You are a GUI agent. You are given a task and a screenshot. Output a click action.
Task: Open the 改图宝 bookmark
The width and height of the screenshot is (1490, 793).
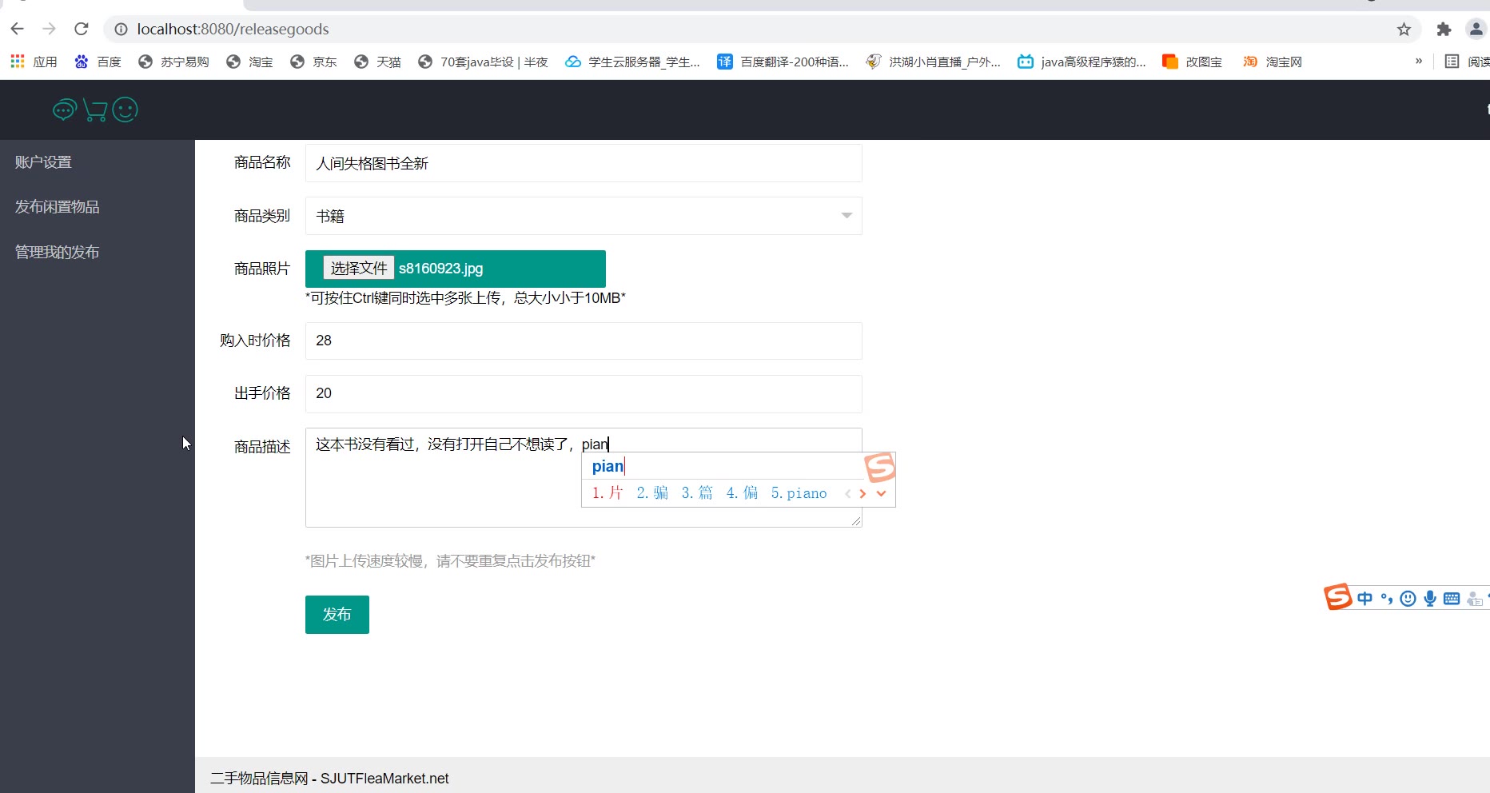(x=1192, y=62)
